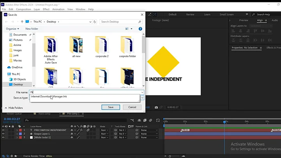This screenshot has height=158, width=281.
Task: Toggle the shy layers switch in timeline
Action: click(x=139, y=120)
